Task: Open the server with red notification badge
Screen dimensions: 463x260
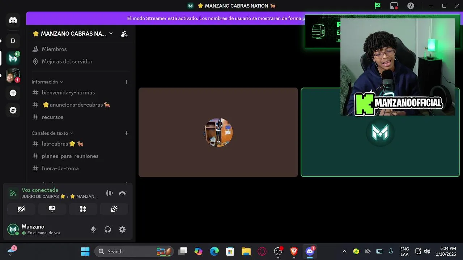Action: pyautogui.click(x=13, y=75)
